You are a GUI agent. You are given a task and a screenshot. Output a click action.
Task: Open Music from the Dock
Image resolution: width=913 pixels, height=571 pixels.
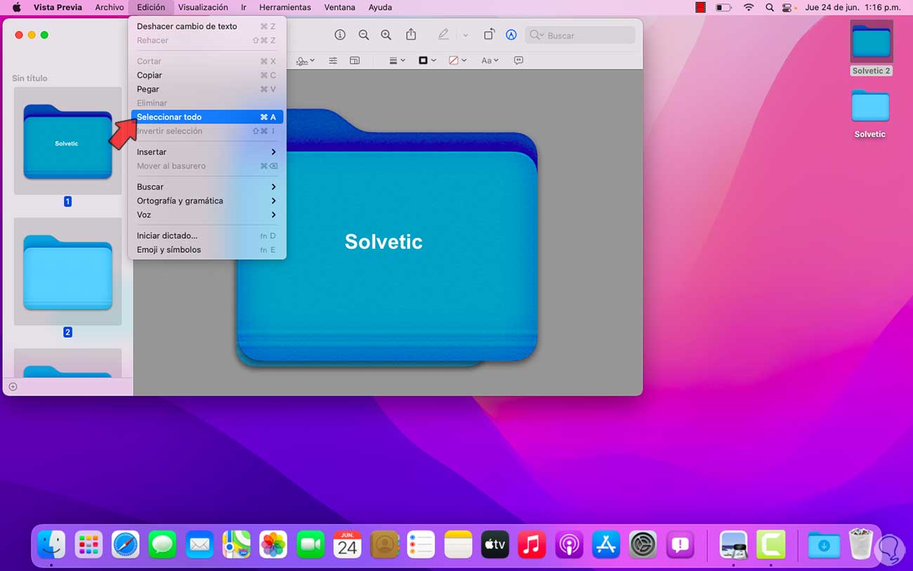click(x=532, y=544)
